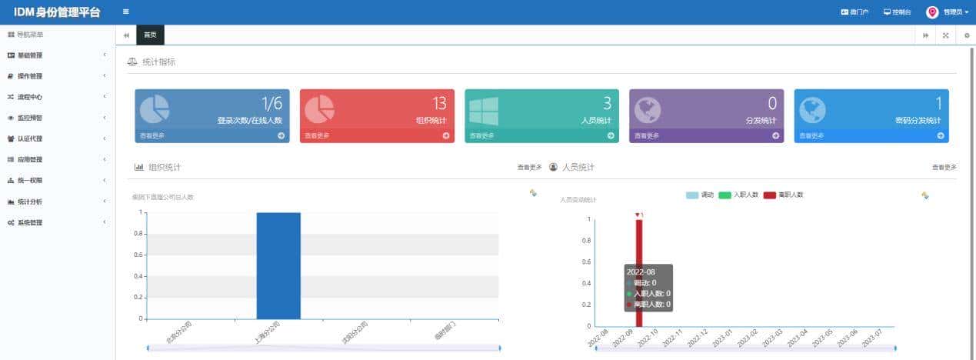
Task: Toggle 离职人数 series in chart legend
Action: pos(783,195)
